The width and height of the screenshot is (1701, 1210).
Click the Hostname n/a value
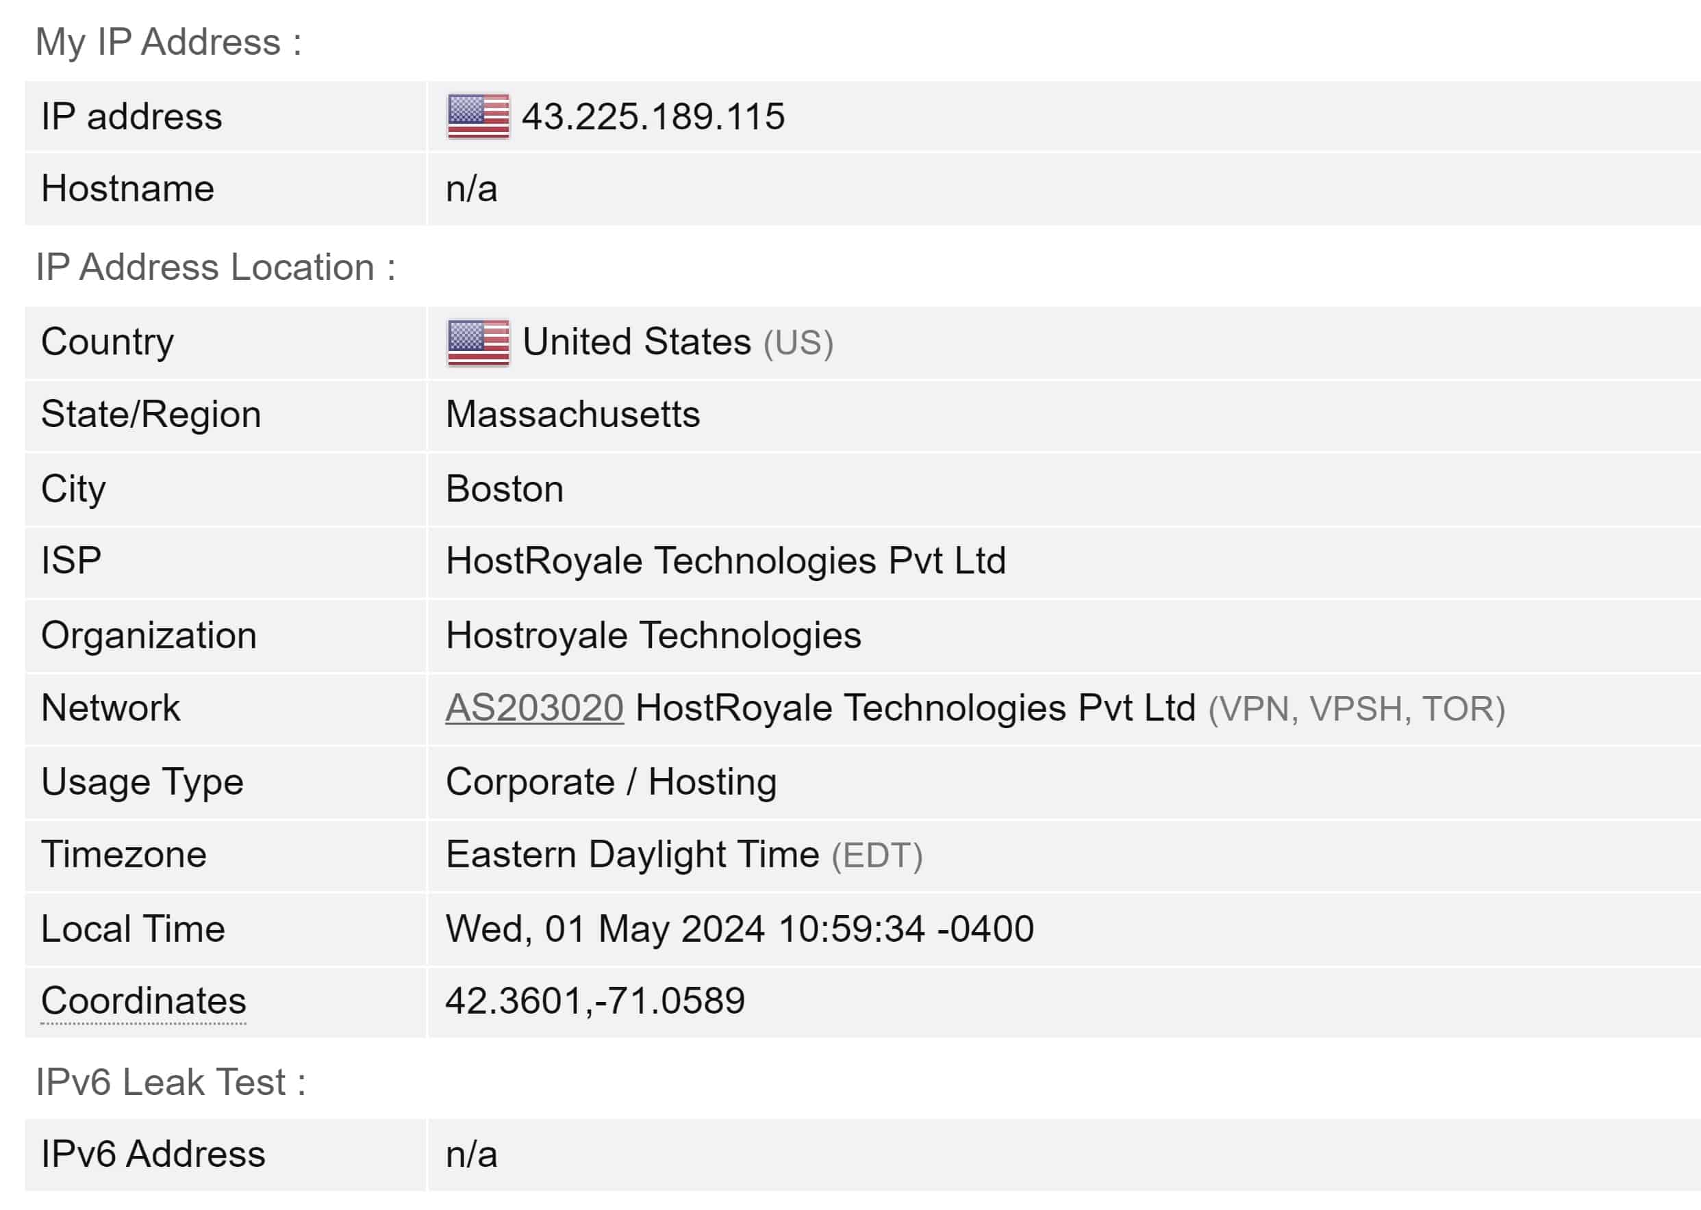pos(471,190)
